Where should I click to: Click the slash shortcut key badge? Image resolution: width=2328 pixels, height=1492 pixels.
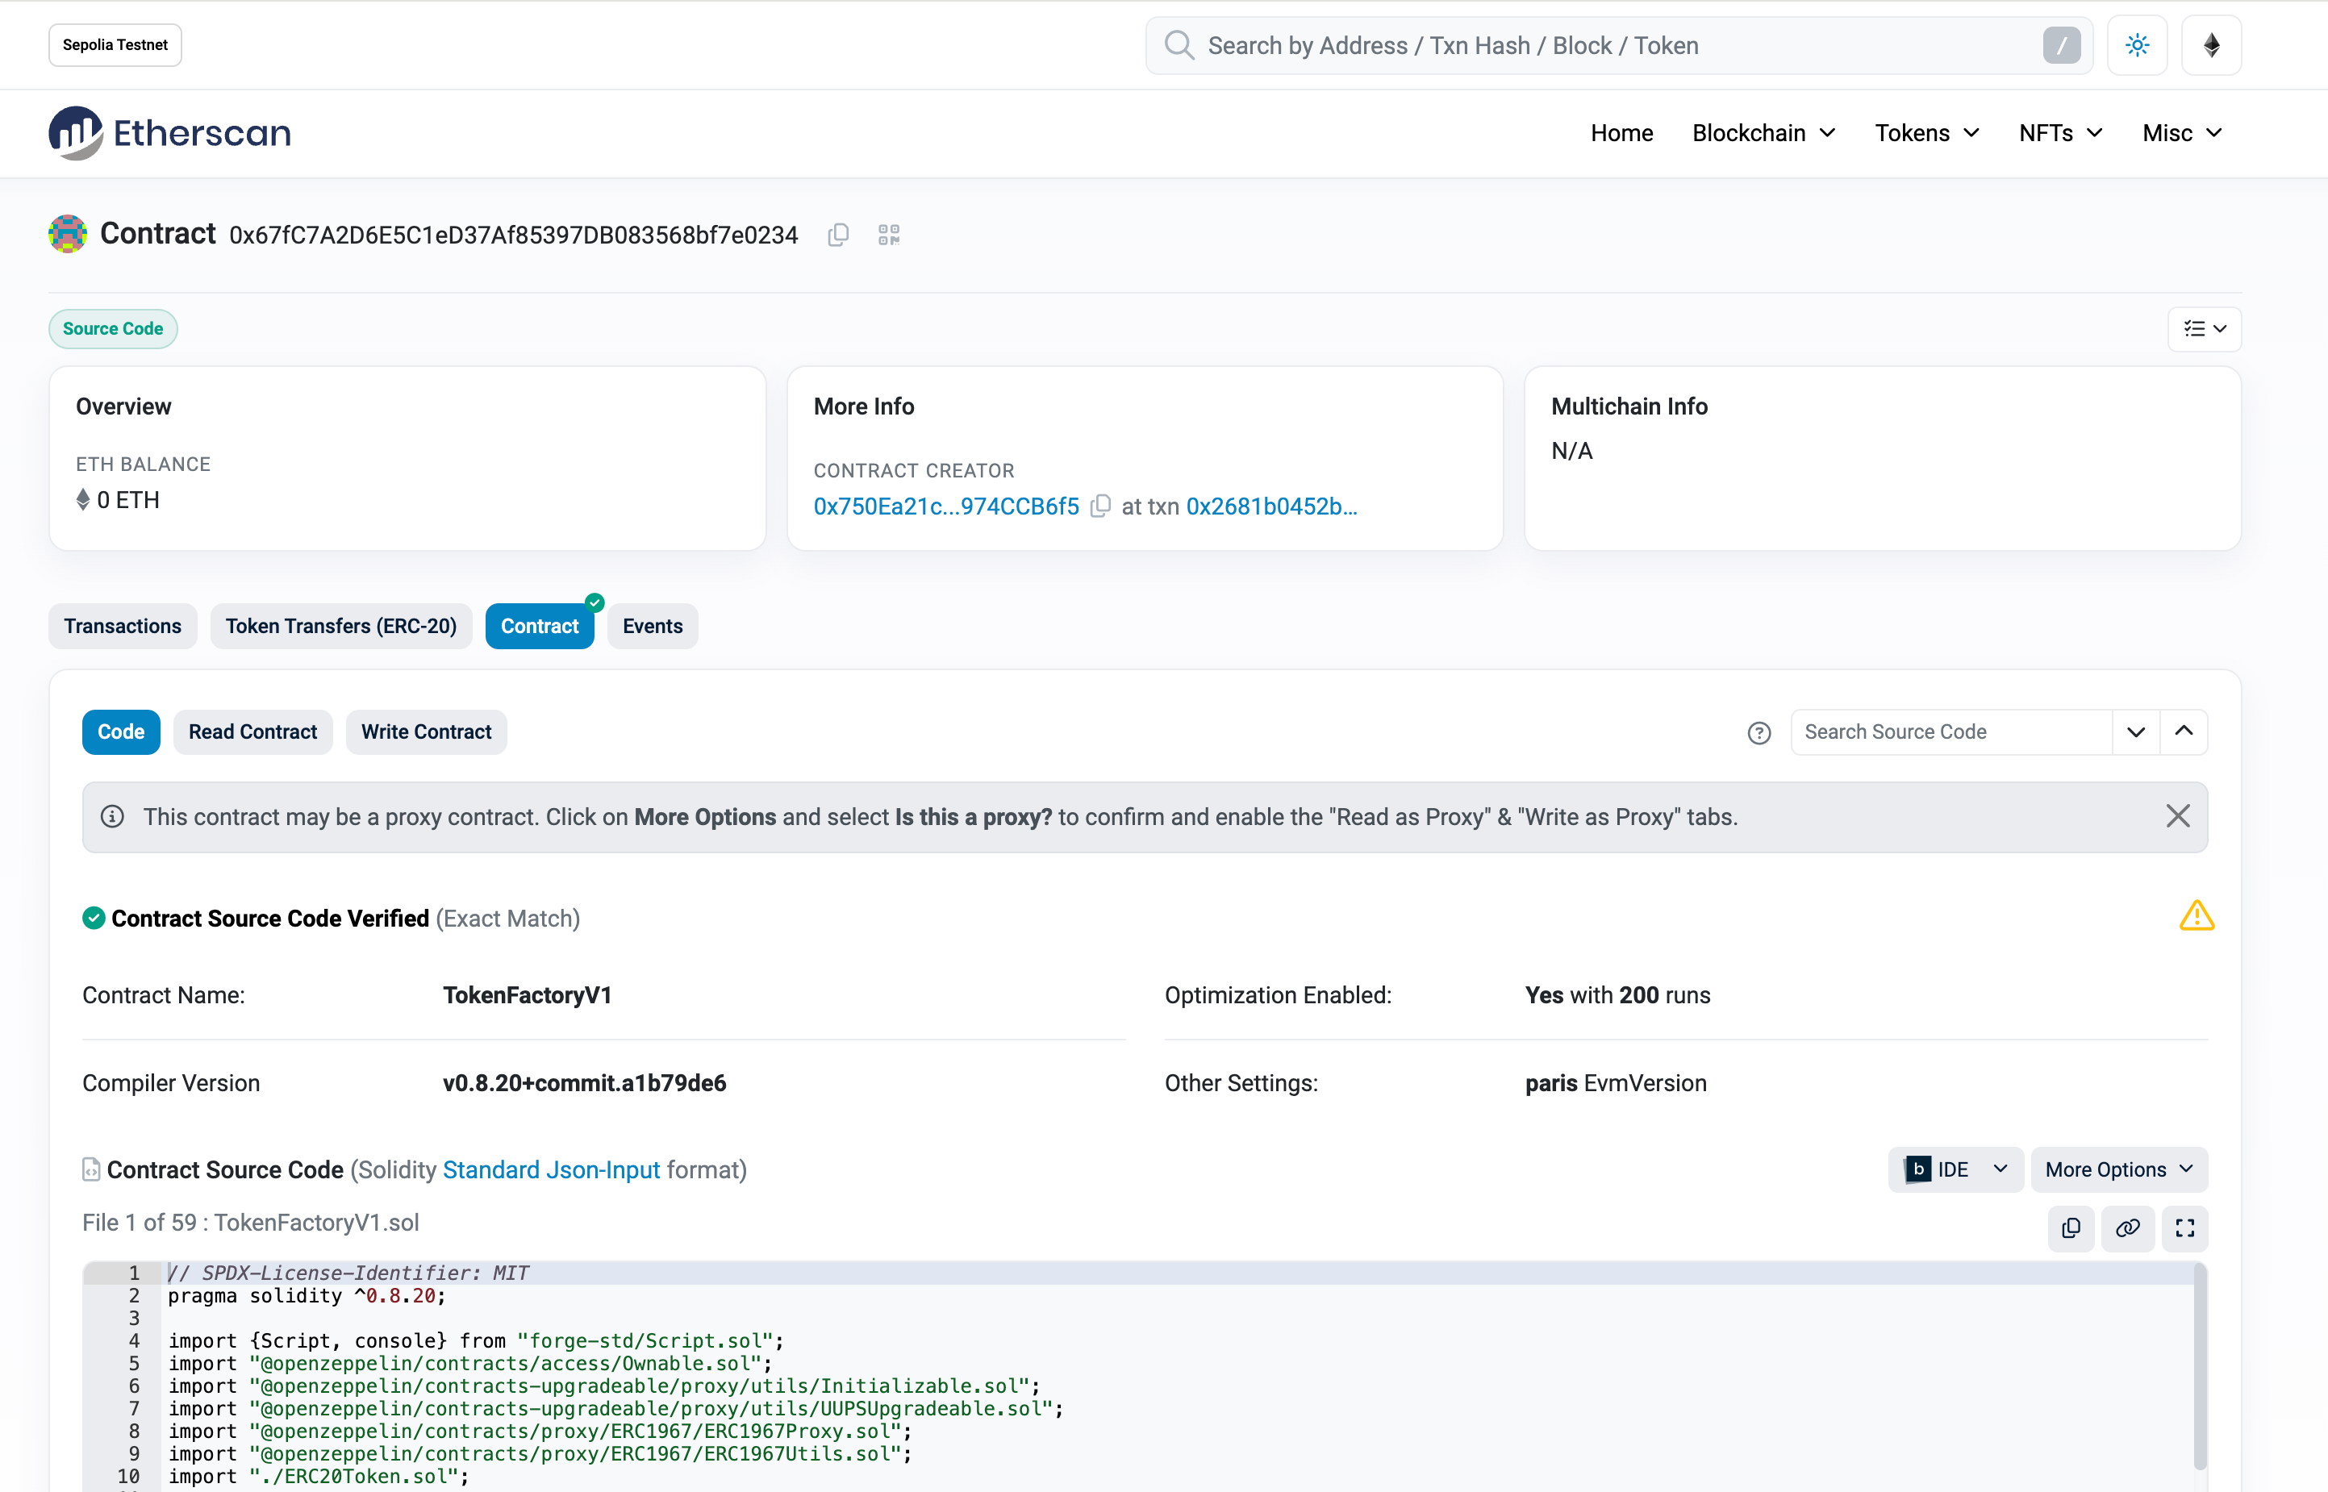(2062, 45)
